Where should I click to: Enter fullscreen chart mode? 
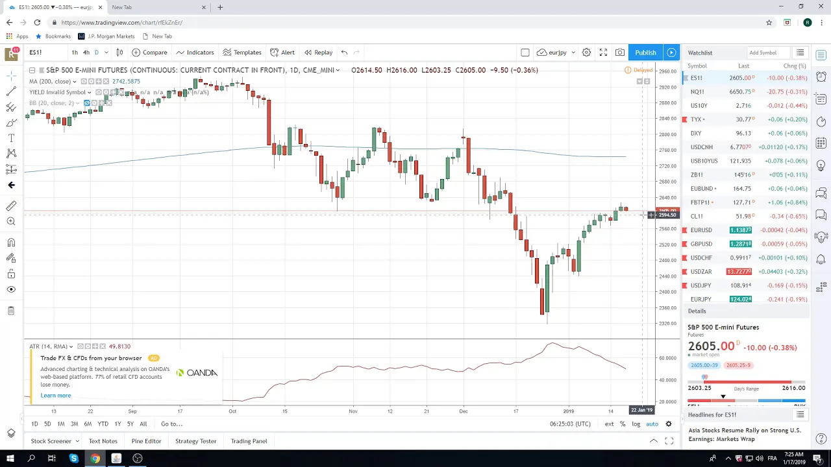[603, 53]
